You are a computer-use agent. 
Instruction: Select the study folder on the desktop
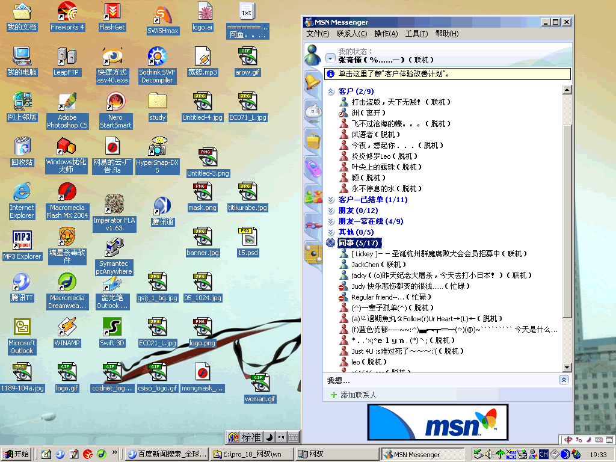pyautogui.click(x=157, y=107)
